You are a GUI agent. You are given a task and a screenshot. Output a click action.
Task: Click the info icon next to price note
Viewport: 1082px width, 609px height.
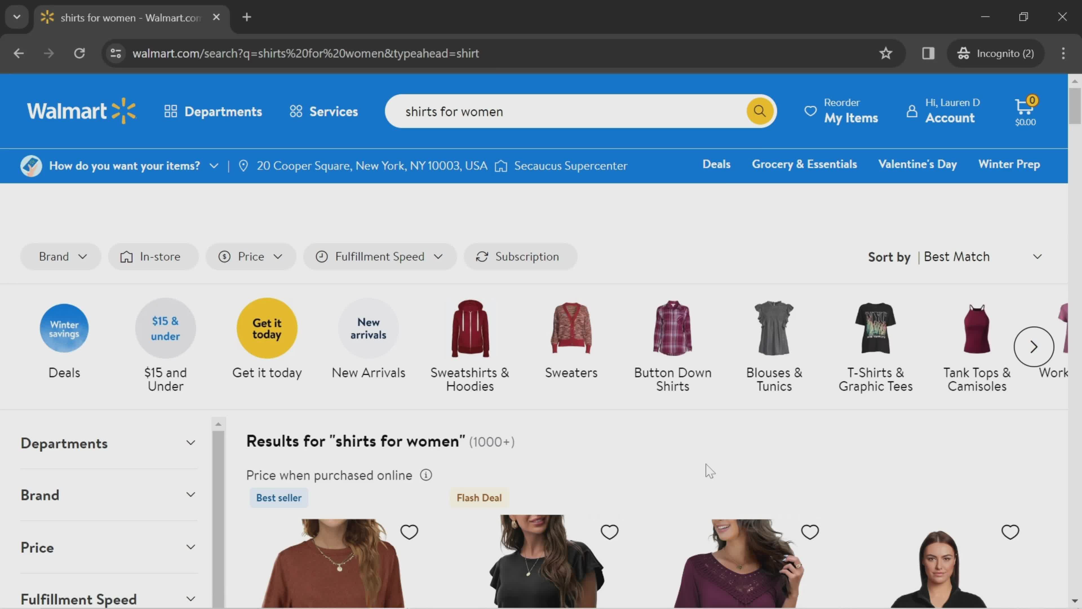[x=426, y=475]
